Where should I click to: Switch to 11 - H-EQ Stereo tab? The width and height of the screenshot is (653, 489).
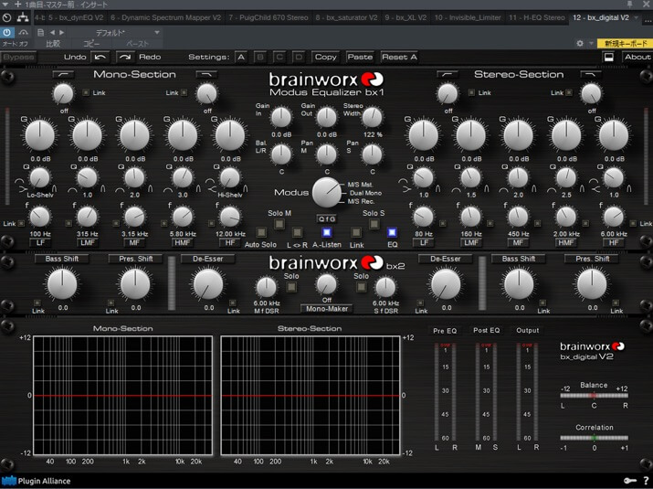[x=537, y=17]
